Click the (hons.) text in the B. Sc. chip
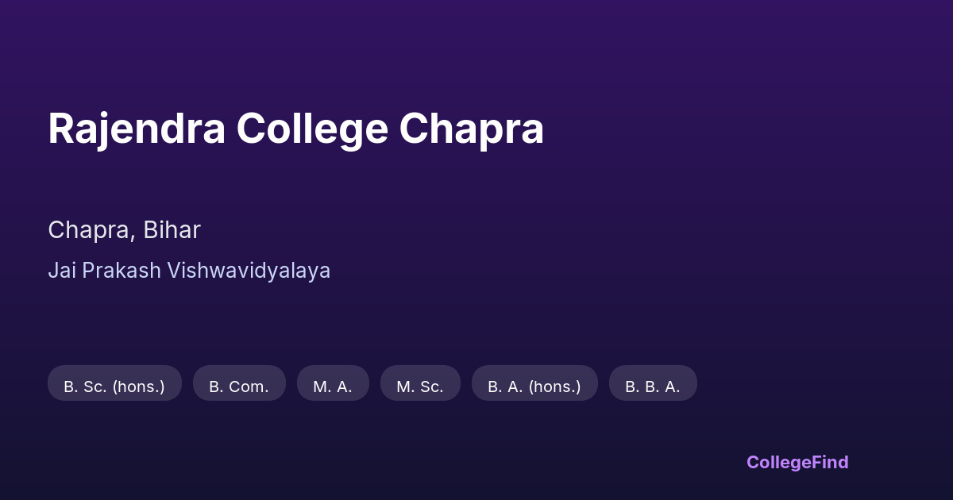The width and height of the screenshot is (953, 500). tap(138, 387)
